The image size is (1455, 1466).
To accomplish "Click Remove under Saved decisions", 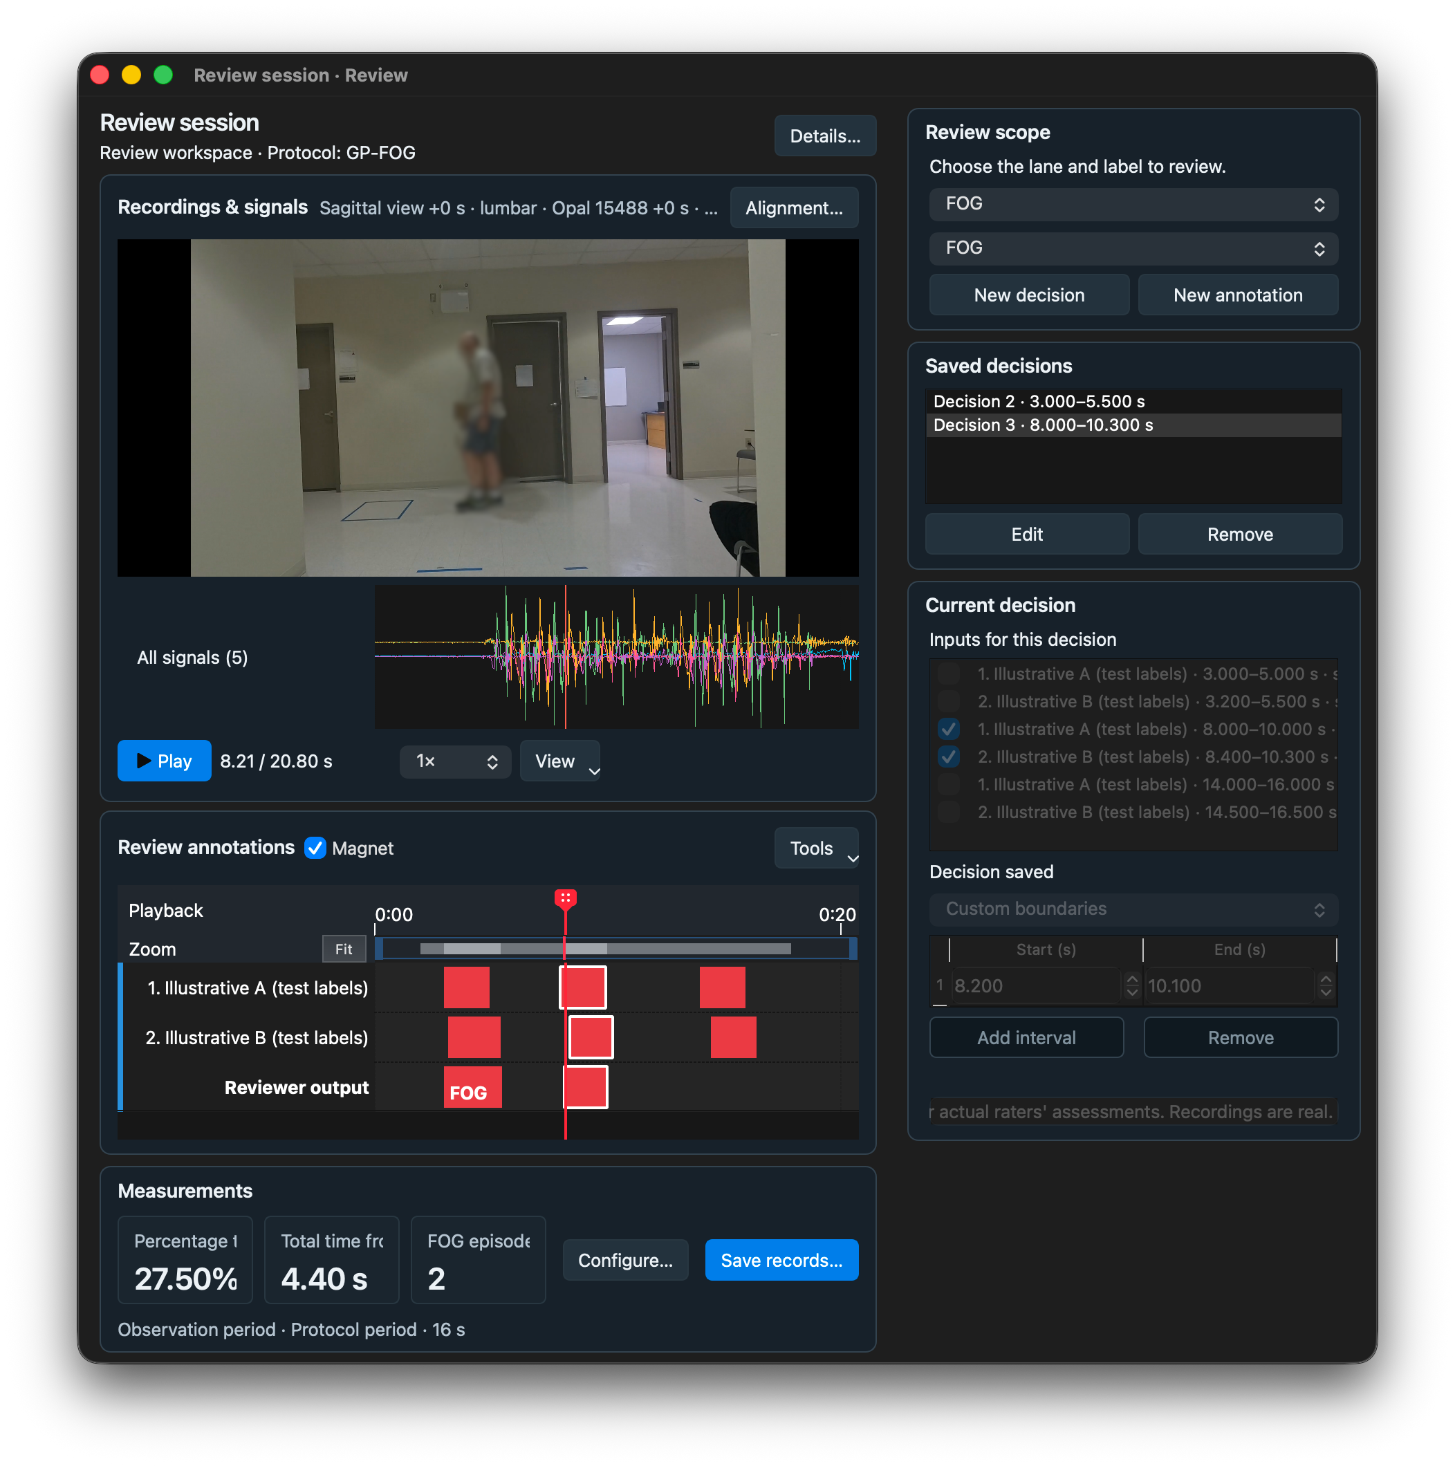I will pos(1239,535).
